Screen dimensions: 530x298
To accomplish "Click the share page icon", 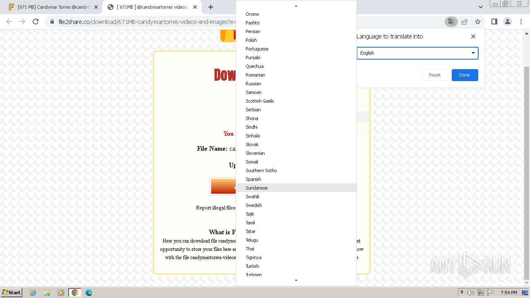I will click(465, 22).
